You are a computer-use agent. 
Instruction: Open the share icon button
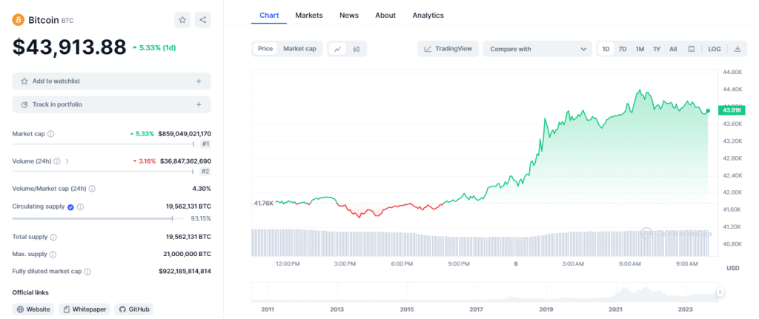click(x=203, y=20)
